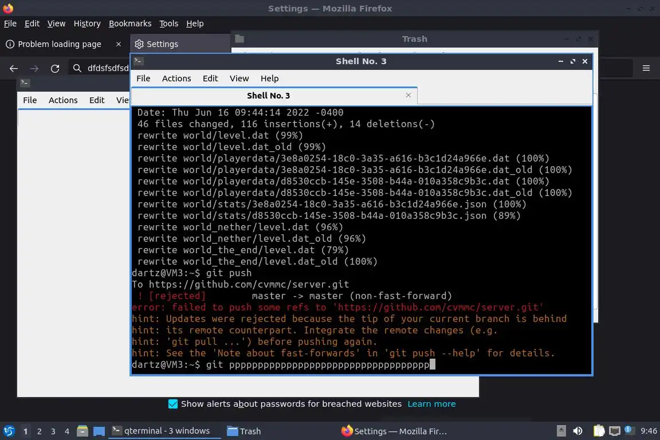Click the network monitor tray icon

[x=615, y=431]
